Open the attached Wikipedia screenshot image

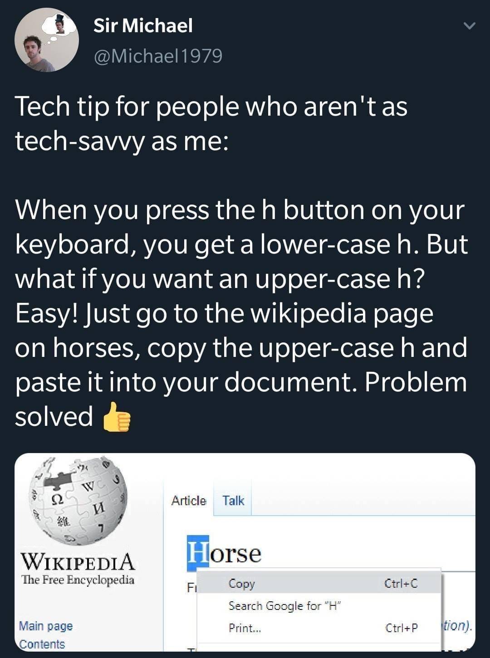(x=245, y=552)
